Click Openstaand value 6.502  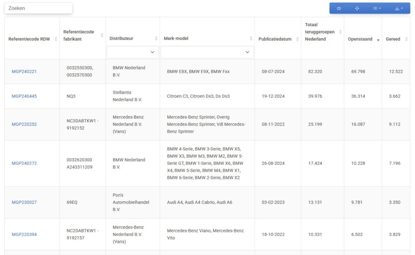[x=357, y=234]
